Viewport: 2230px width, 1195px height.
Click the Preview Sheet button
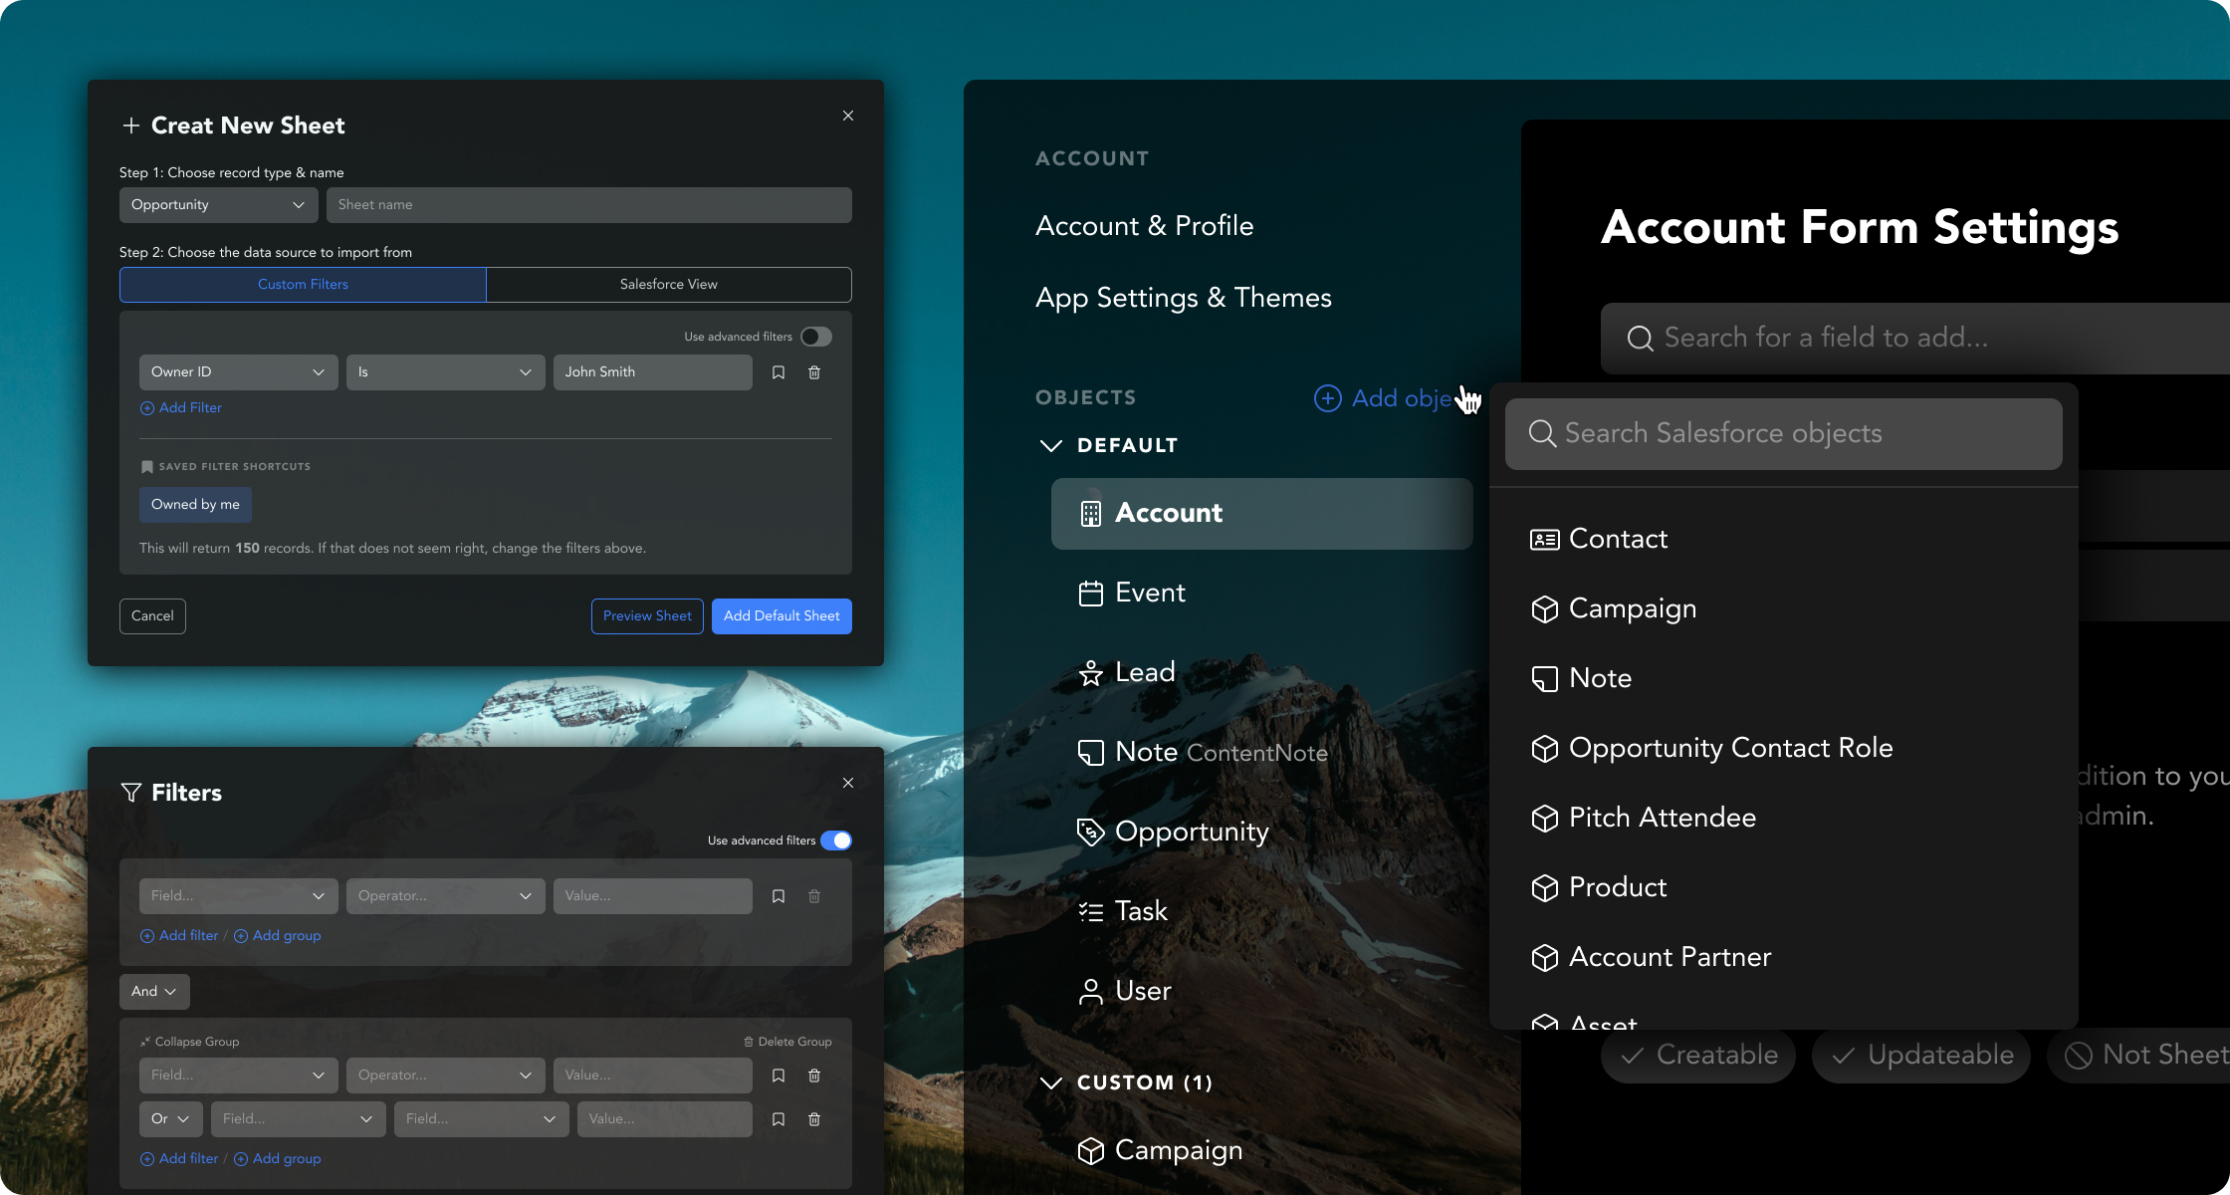tap(647, 616)
